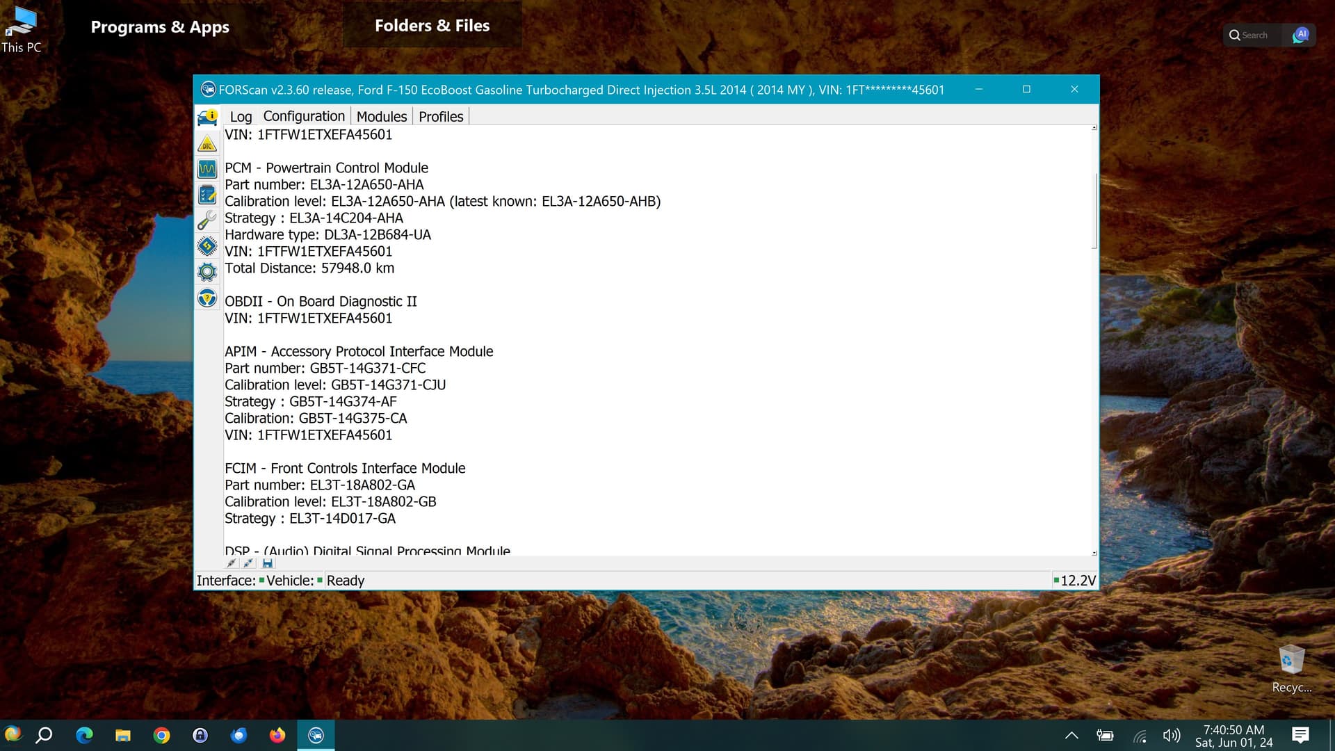Viewport: 1335px width, 751px height.
Task: Open the Programs & Apps desktop group
Action: (x=160, y=26)
